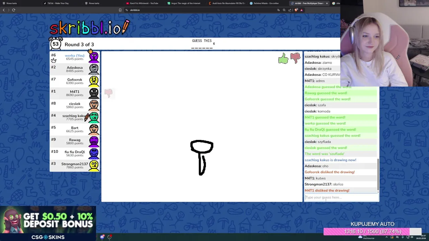Click Rawag's purple avatar

[x=94, y=141]
